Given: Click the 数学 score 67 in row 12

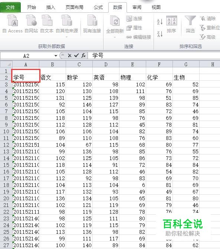Looking at the screenshot, I should click(79, 145).
